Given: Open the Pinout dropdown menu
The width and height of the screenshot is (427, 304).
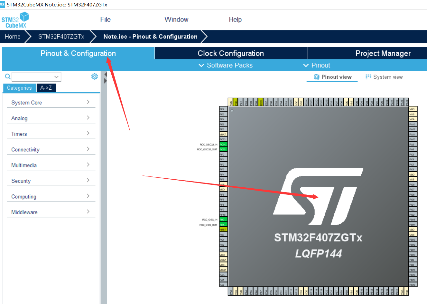Looking at the screenshot, I should point(320,65).
